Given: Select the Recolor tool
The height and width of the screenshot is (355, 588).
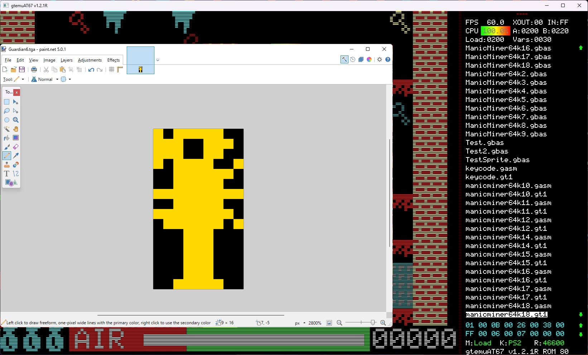Looking at the screenshot, I should [x=16, y=165].
